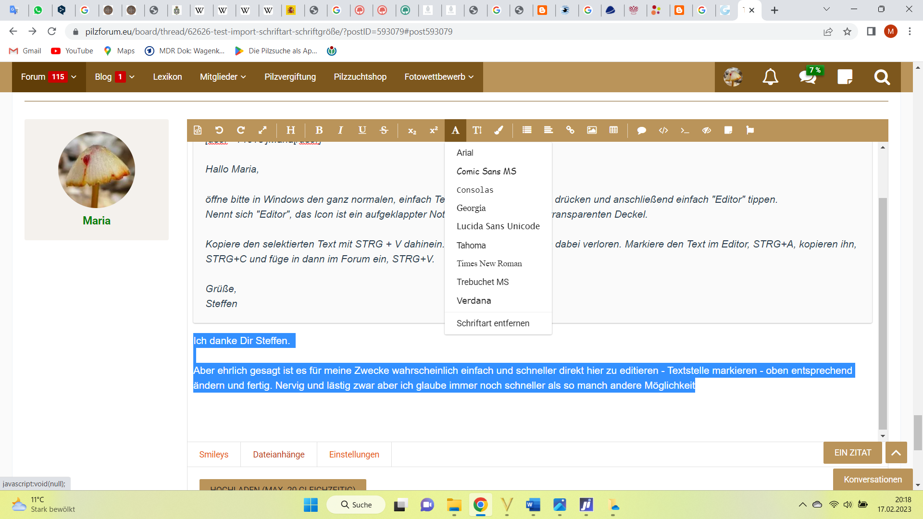Toggle underline formatting button
The width and height of the screenshot is (923, 519).
point(362,130)
